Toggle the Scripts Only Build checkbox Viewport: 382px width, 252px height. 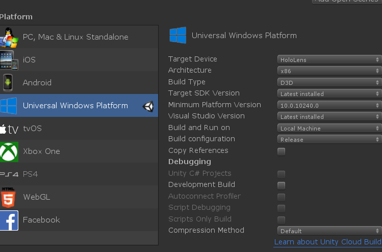[281, 220]
